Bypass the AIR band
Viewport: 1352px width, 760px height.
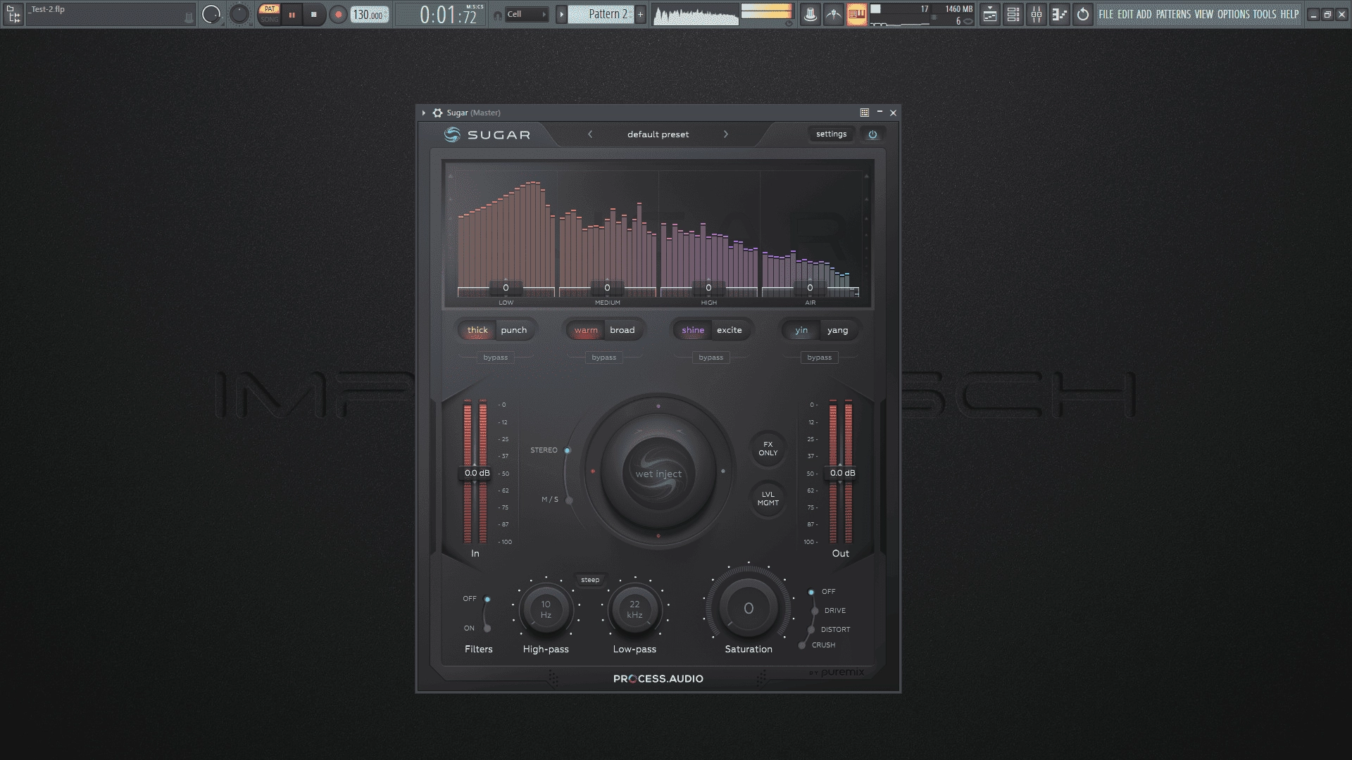(x=820, y=357)
